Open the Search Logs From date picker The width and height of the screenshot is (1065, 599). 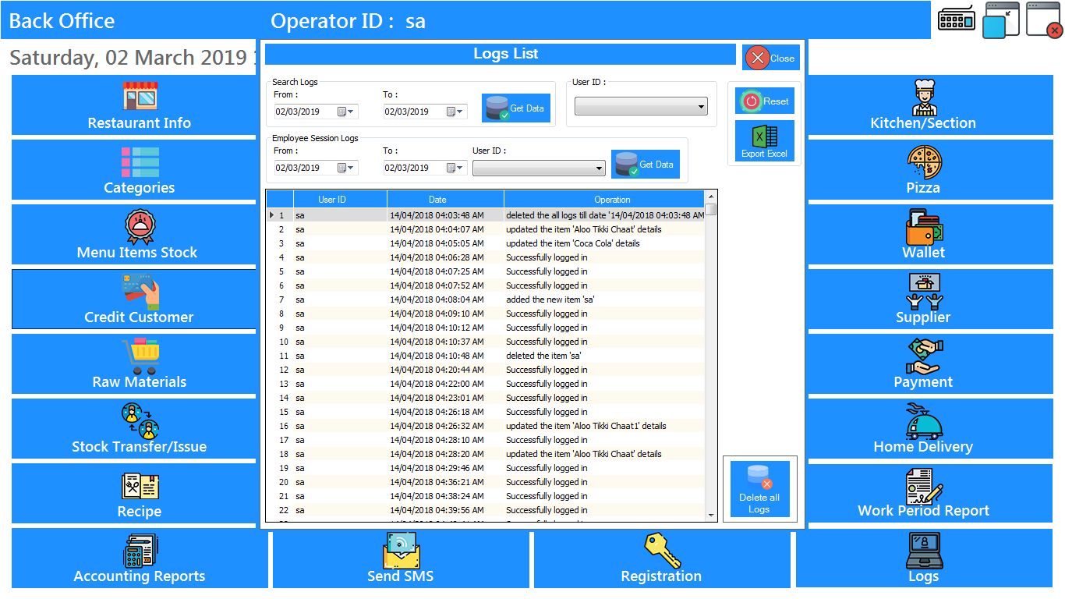(x=345, y=112)
